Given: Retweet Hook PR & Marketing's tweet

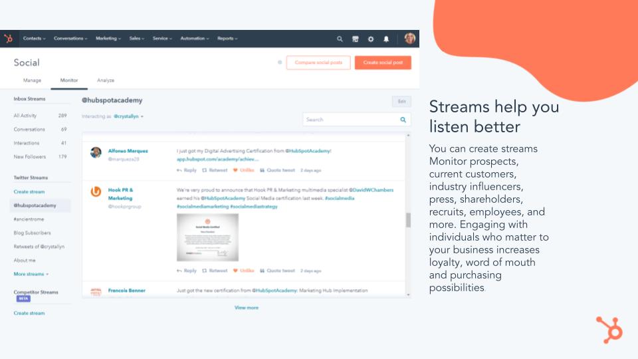Looking at the screenshot, I should click(215, 271).
